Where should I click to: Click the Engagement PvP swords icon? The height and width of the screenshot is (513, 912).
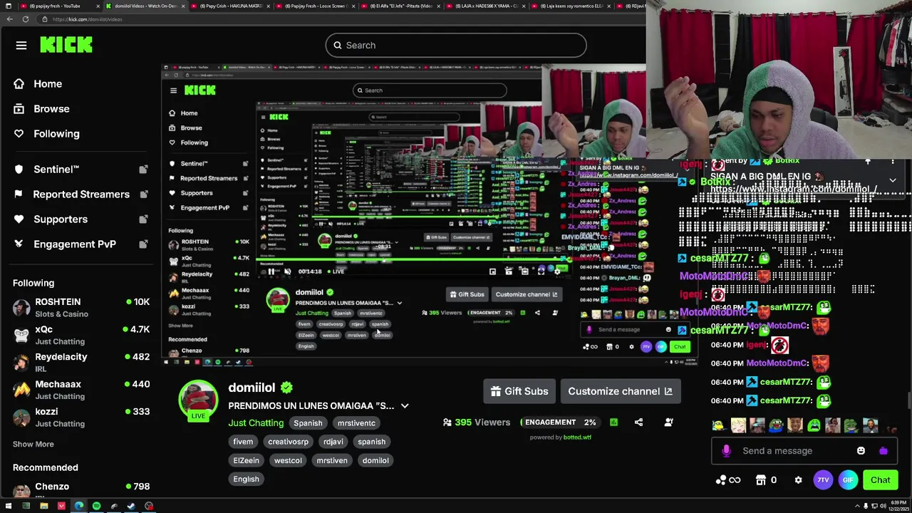19,244
